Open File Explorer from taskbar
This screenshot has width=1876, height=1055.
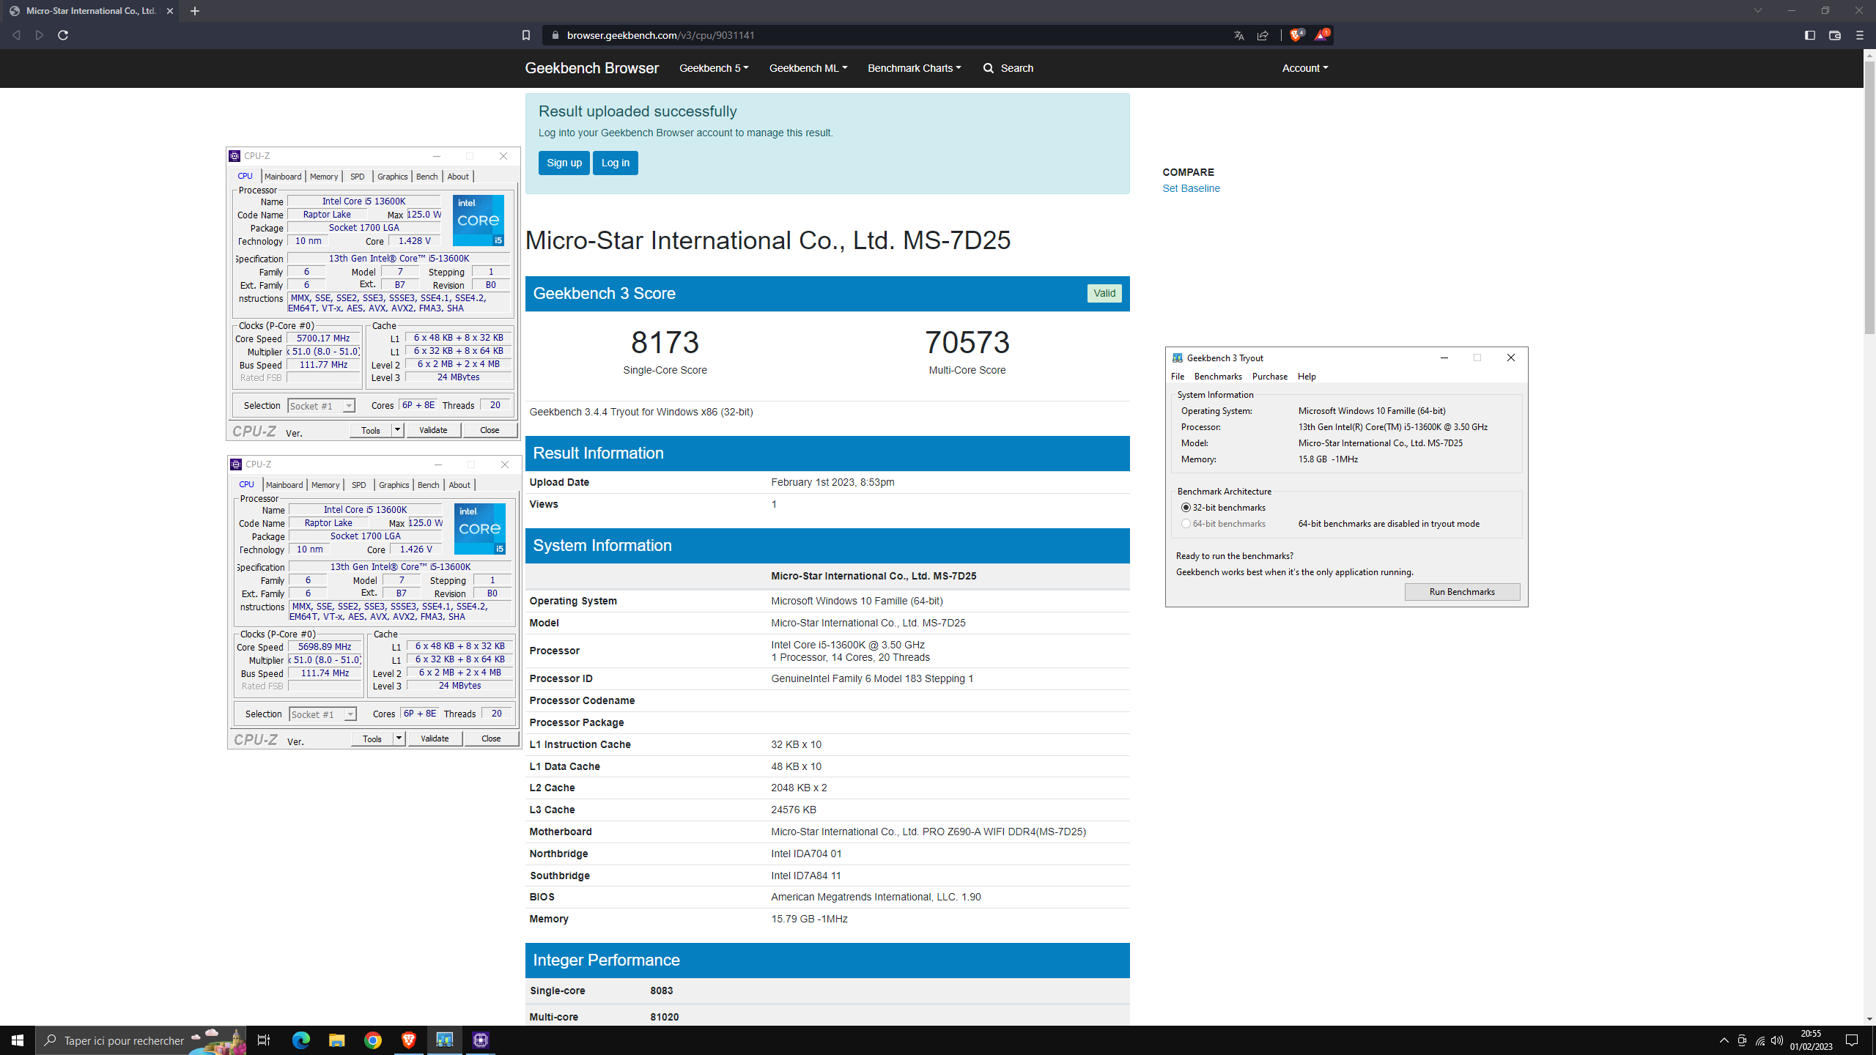point(336,1040)
